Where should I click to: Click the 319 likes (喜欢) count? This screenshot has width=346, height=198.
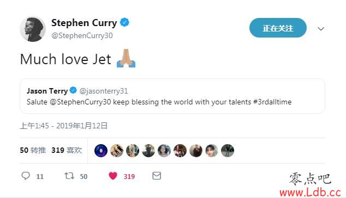pyautogui.click(x=67, y=150)
